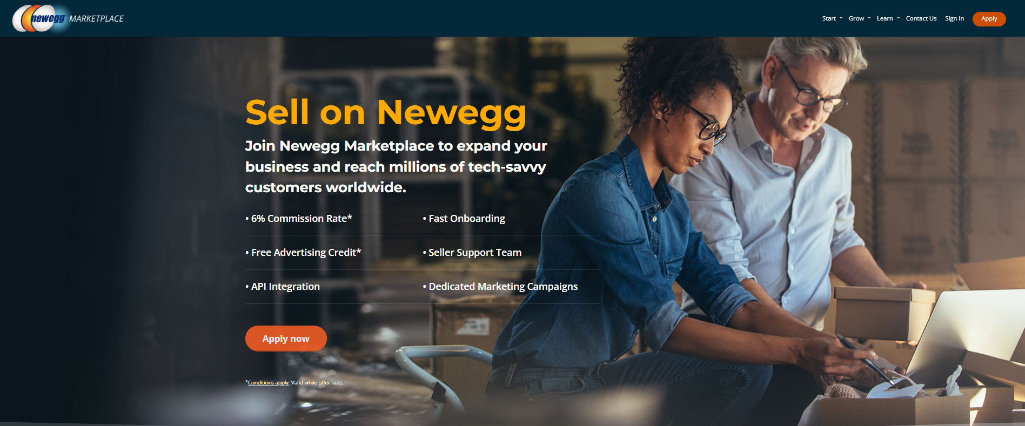
Task: Select the Free Advertising Credit item
Action: point(303,253)
